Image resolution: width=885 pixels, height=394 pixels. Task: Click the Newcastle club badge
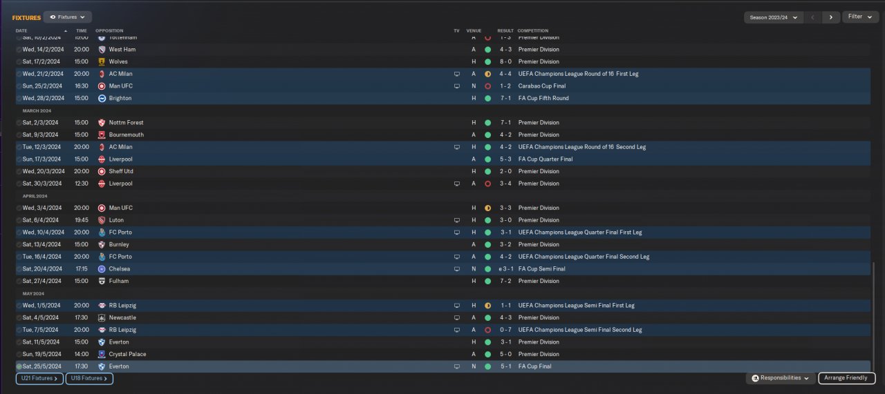pos(102,318)
